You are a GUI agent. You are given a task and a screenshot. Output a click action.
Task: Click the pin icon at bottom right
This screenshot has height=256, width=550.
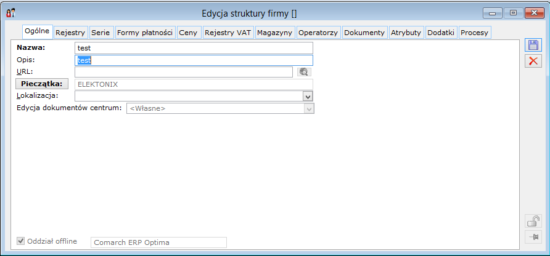click(533, 238)
